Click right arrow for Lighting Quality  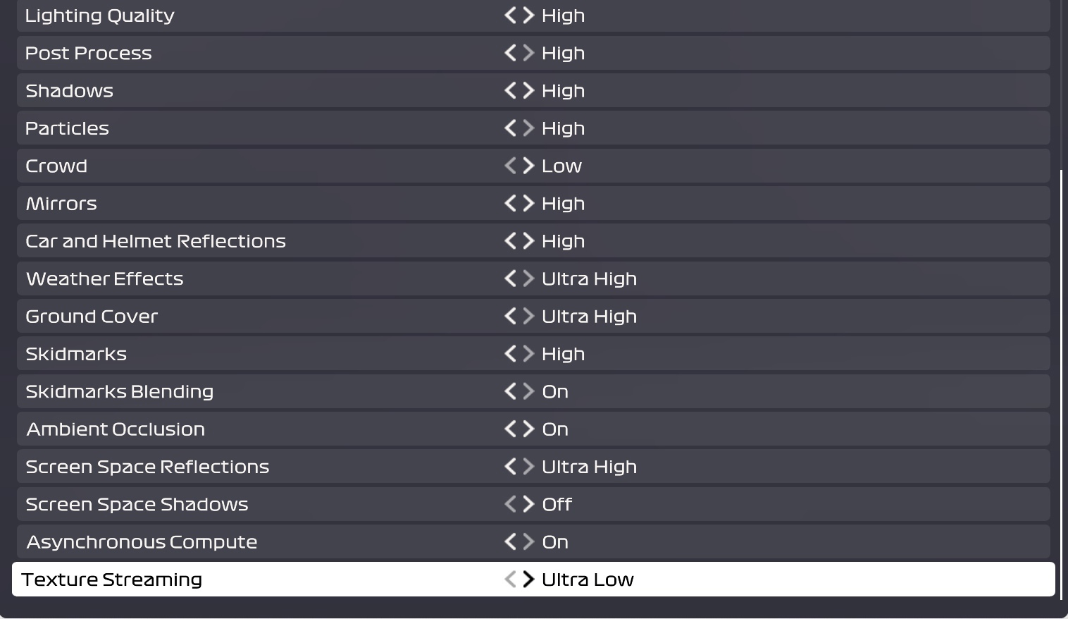[x=528, y=16]
